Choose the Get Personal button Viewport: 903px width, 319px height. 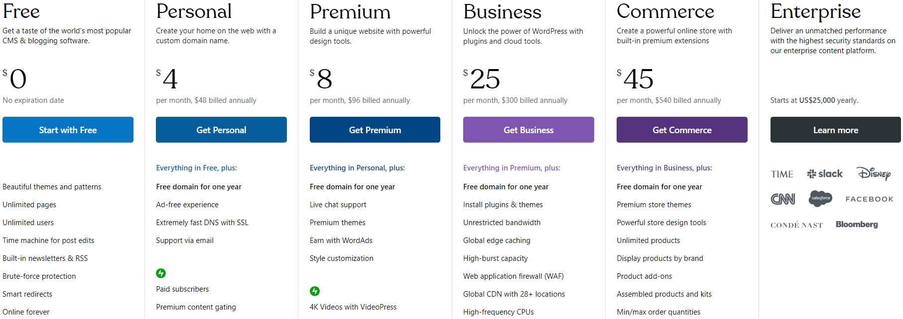pyautogui.click(x=221, y=130)
